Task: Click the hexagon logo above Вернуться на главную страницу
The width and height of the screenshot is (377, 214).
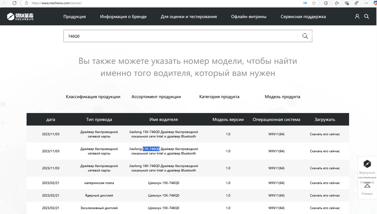Action: pos(367,163)
